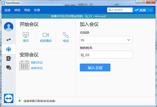Start a 电话 phone meeting
The height and width of the screenshot is (107, 157).
tap(66, 37)
